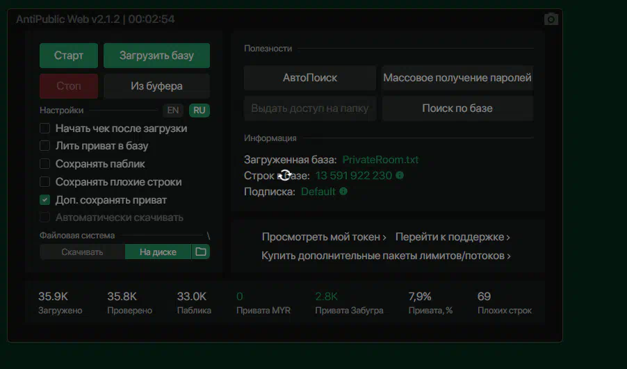
Task: Open Купить дополнительные пакеты лимитов/потоков link
Action: click(386, 256)
